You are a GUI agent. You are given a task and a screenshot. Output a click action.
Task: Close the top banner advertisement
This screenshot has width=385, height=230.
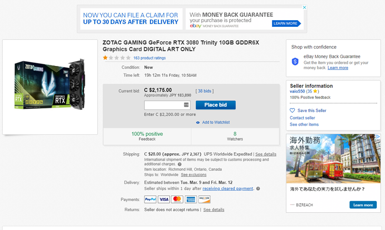point(305,7)
